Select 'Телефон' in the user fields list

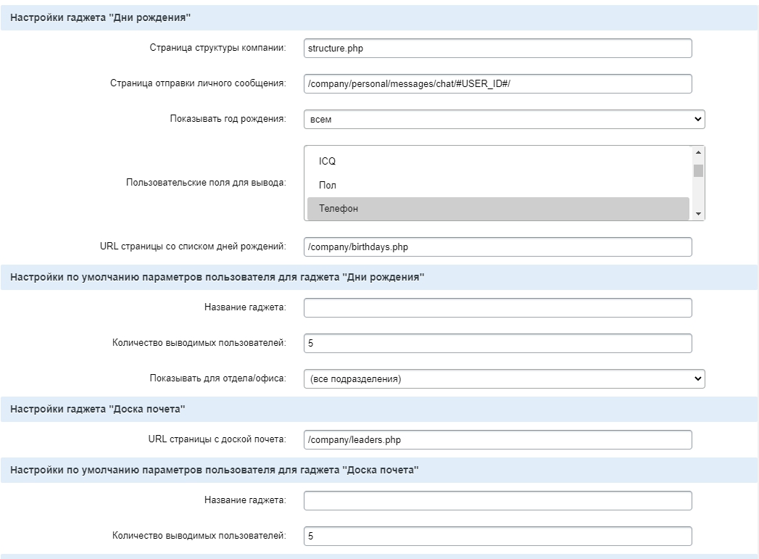pyautogui.click(x=498, y=209)
